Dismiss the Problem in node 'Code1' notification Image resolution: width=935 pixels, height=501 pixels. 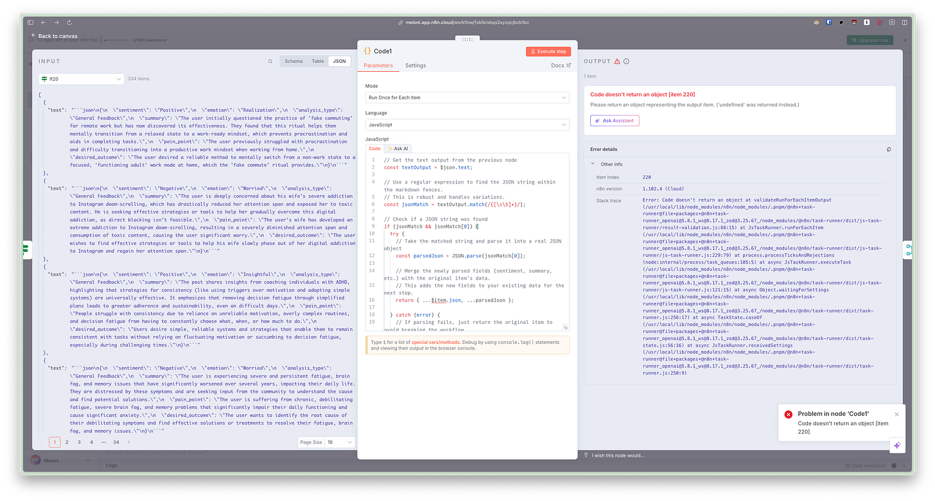tap(897, 414)
